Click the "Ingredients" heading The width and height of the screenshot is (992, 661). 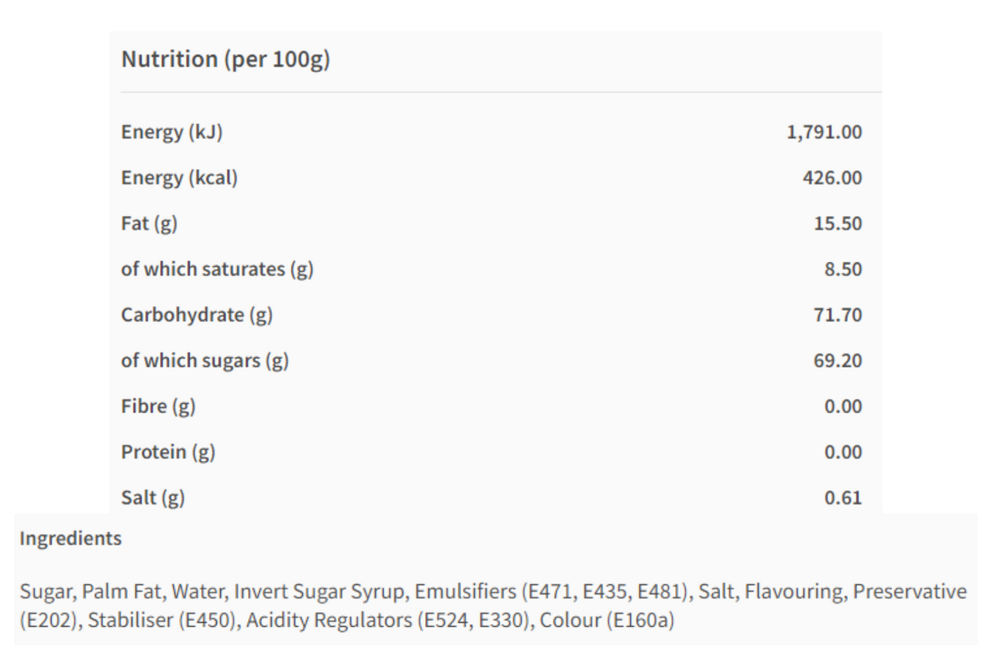point(71,539)
